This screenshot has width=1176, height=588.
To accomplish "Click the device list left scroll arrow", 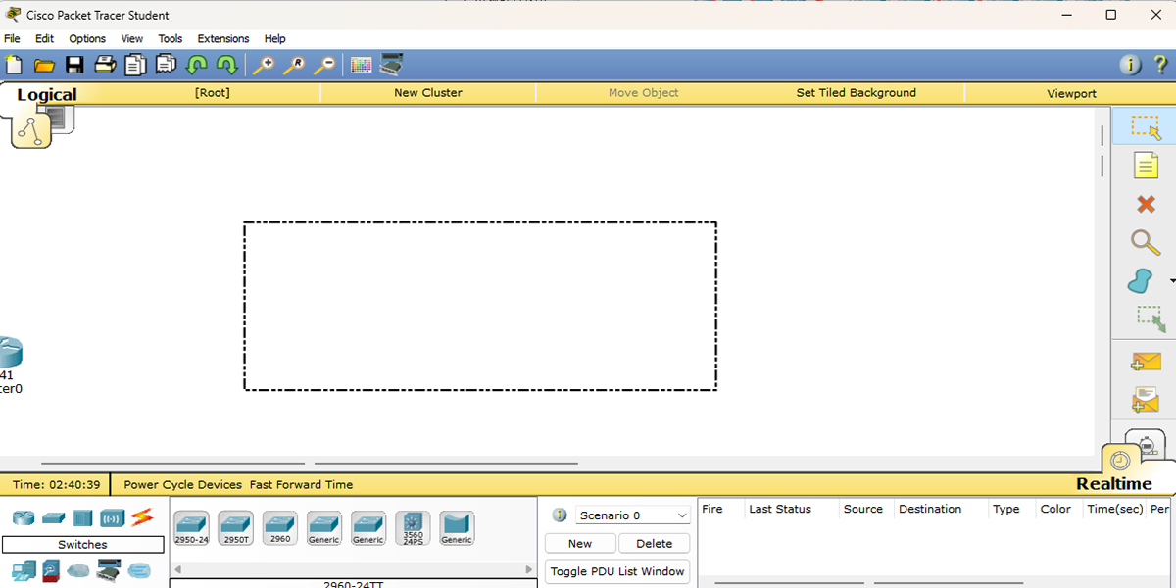I will pos(177,569).
